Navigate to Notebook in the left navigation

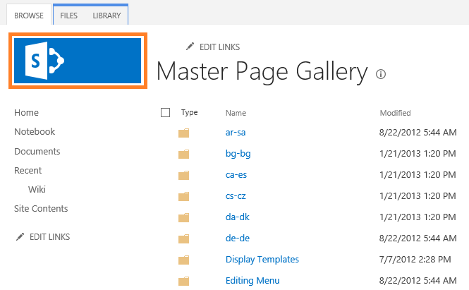(x=35, y=132)
